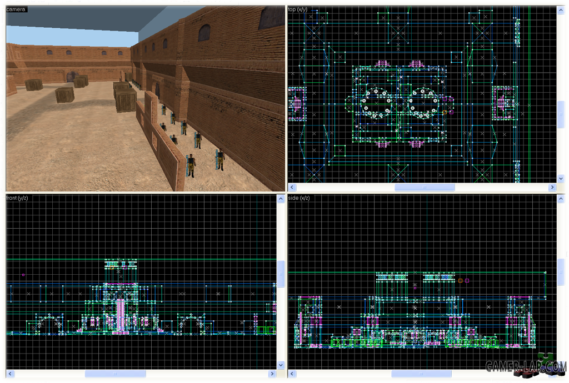Click the top view's vertical scrollbar thumb
The width and height of the screenshot is (569, 383).
click(x=561, y=114)
